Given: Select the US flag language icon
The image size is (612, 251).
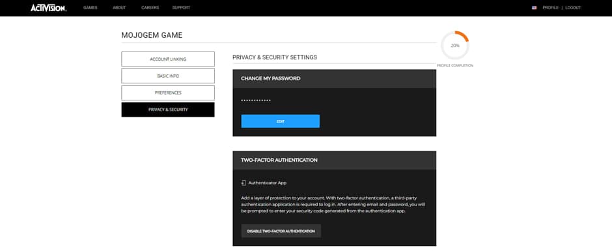Looking at the screenshot, I should [x=534, y=8].
